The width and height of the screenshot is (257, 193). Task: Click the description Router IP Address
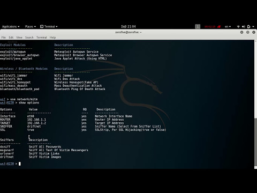pyautogui.click(x=109, y=120)
